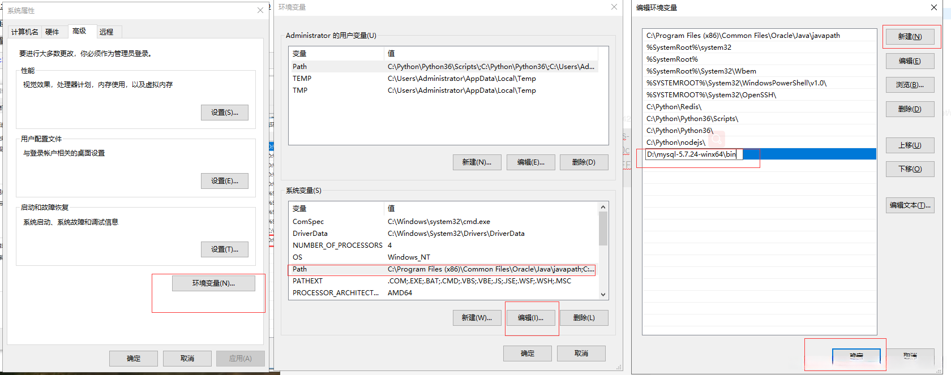Close the System Properties window
The image size is (951, 375).
pyautogui.click(x=260, y=10)
